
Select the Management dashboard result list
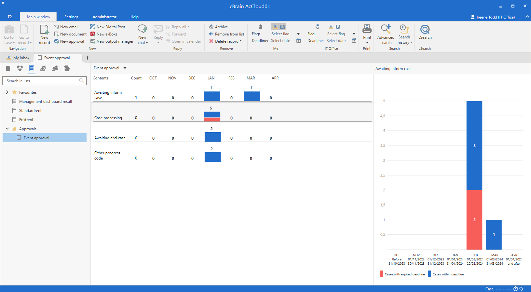(x=46, y=102)
